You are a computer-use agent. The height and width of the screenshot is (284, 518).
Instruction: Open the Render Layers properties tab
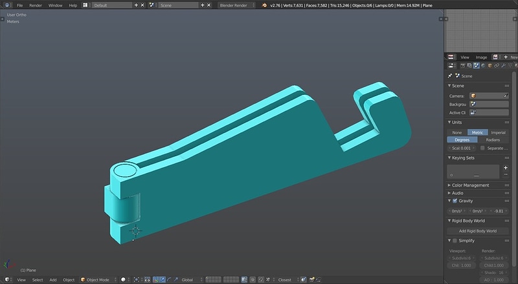469,66
